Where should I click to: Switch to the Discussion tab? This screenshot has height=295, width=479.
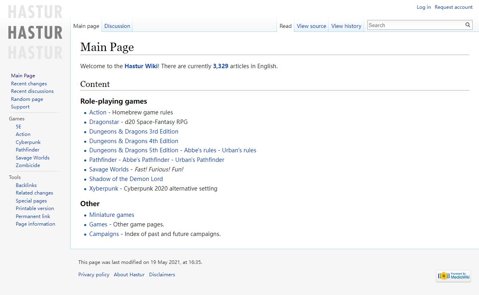coord(117,26)
